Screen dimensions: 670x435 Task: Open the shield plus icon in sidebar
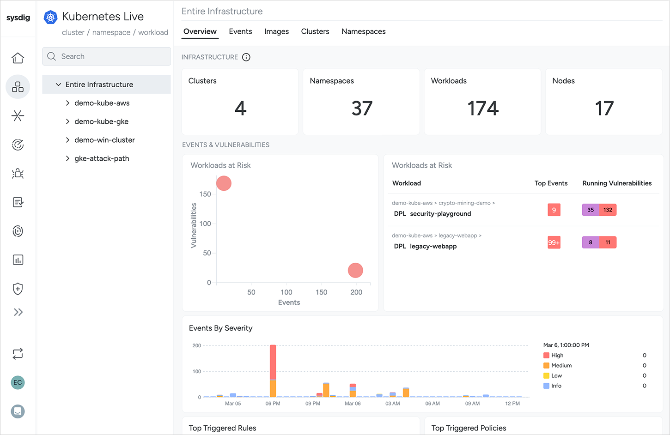pos(18,289)
